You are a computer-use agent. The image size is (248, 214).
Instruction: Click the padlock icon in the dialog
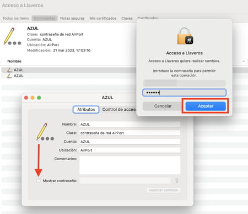tap(185, 36)
